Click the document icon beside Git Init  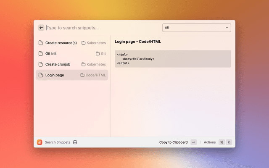coord(41,54)
